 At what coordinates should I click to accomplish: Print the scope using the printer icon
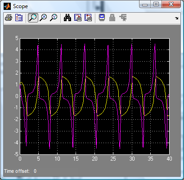point(9,18)
